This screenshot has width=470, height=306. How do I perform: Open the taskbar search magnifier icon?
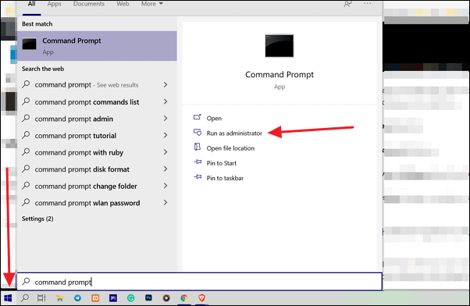pyautogui.click(x=25, y=298)
